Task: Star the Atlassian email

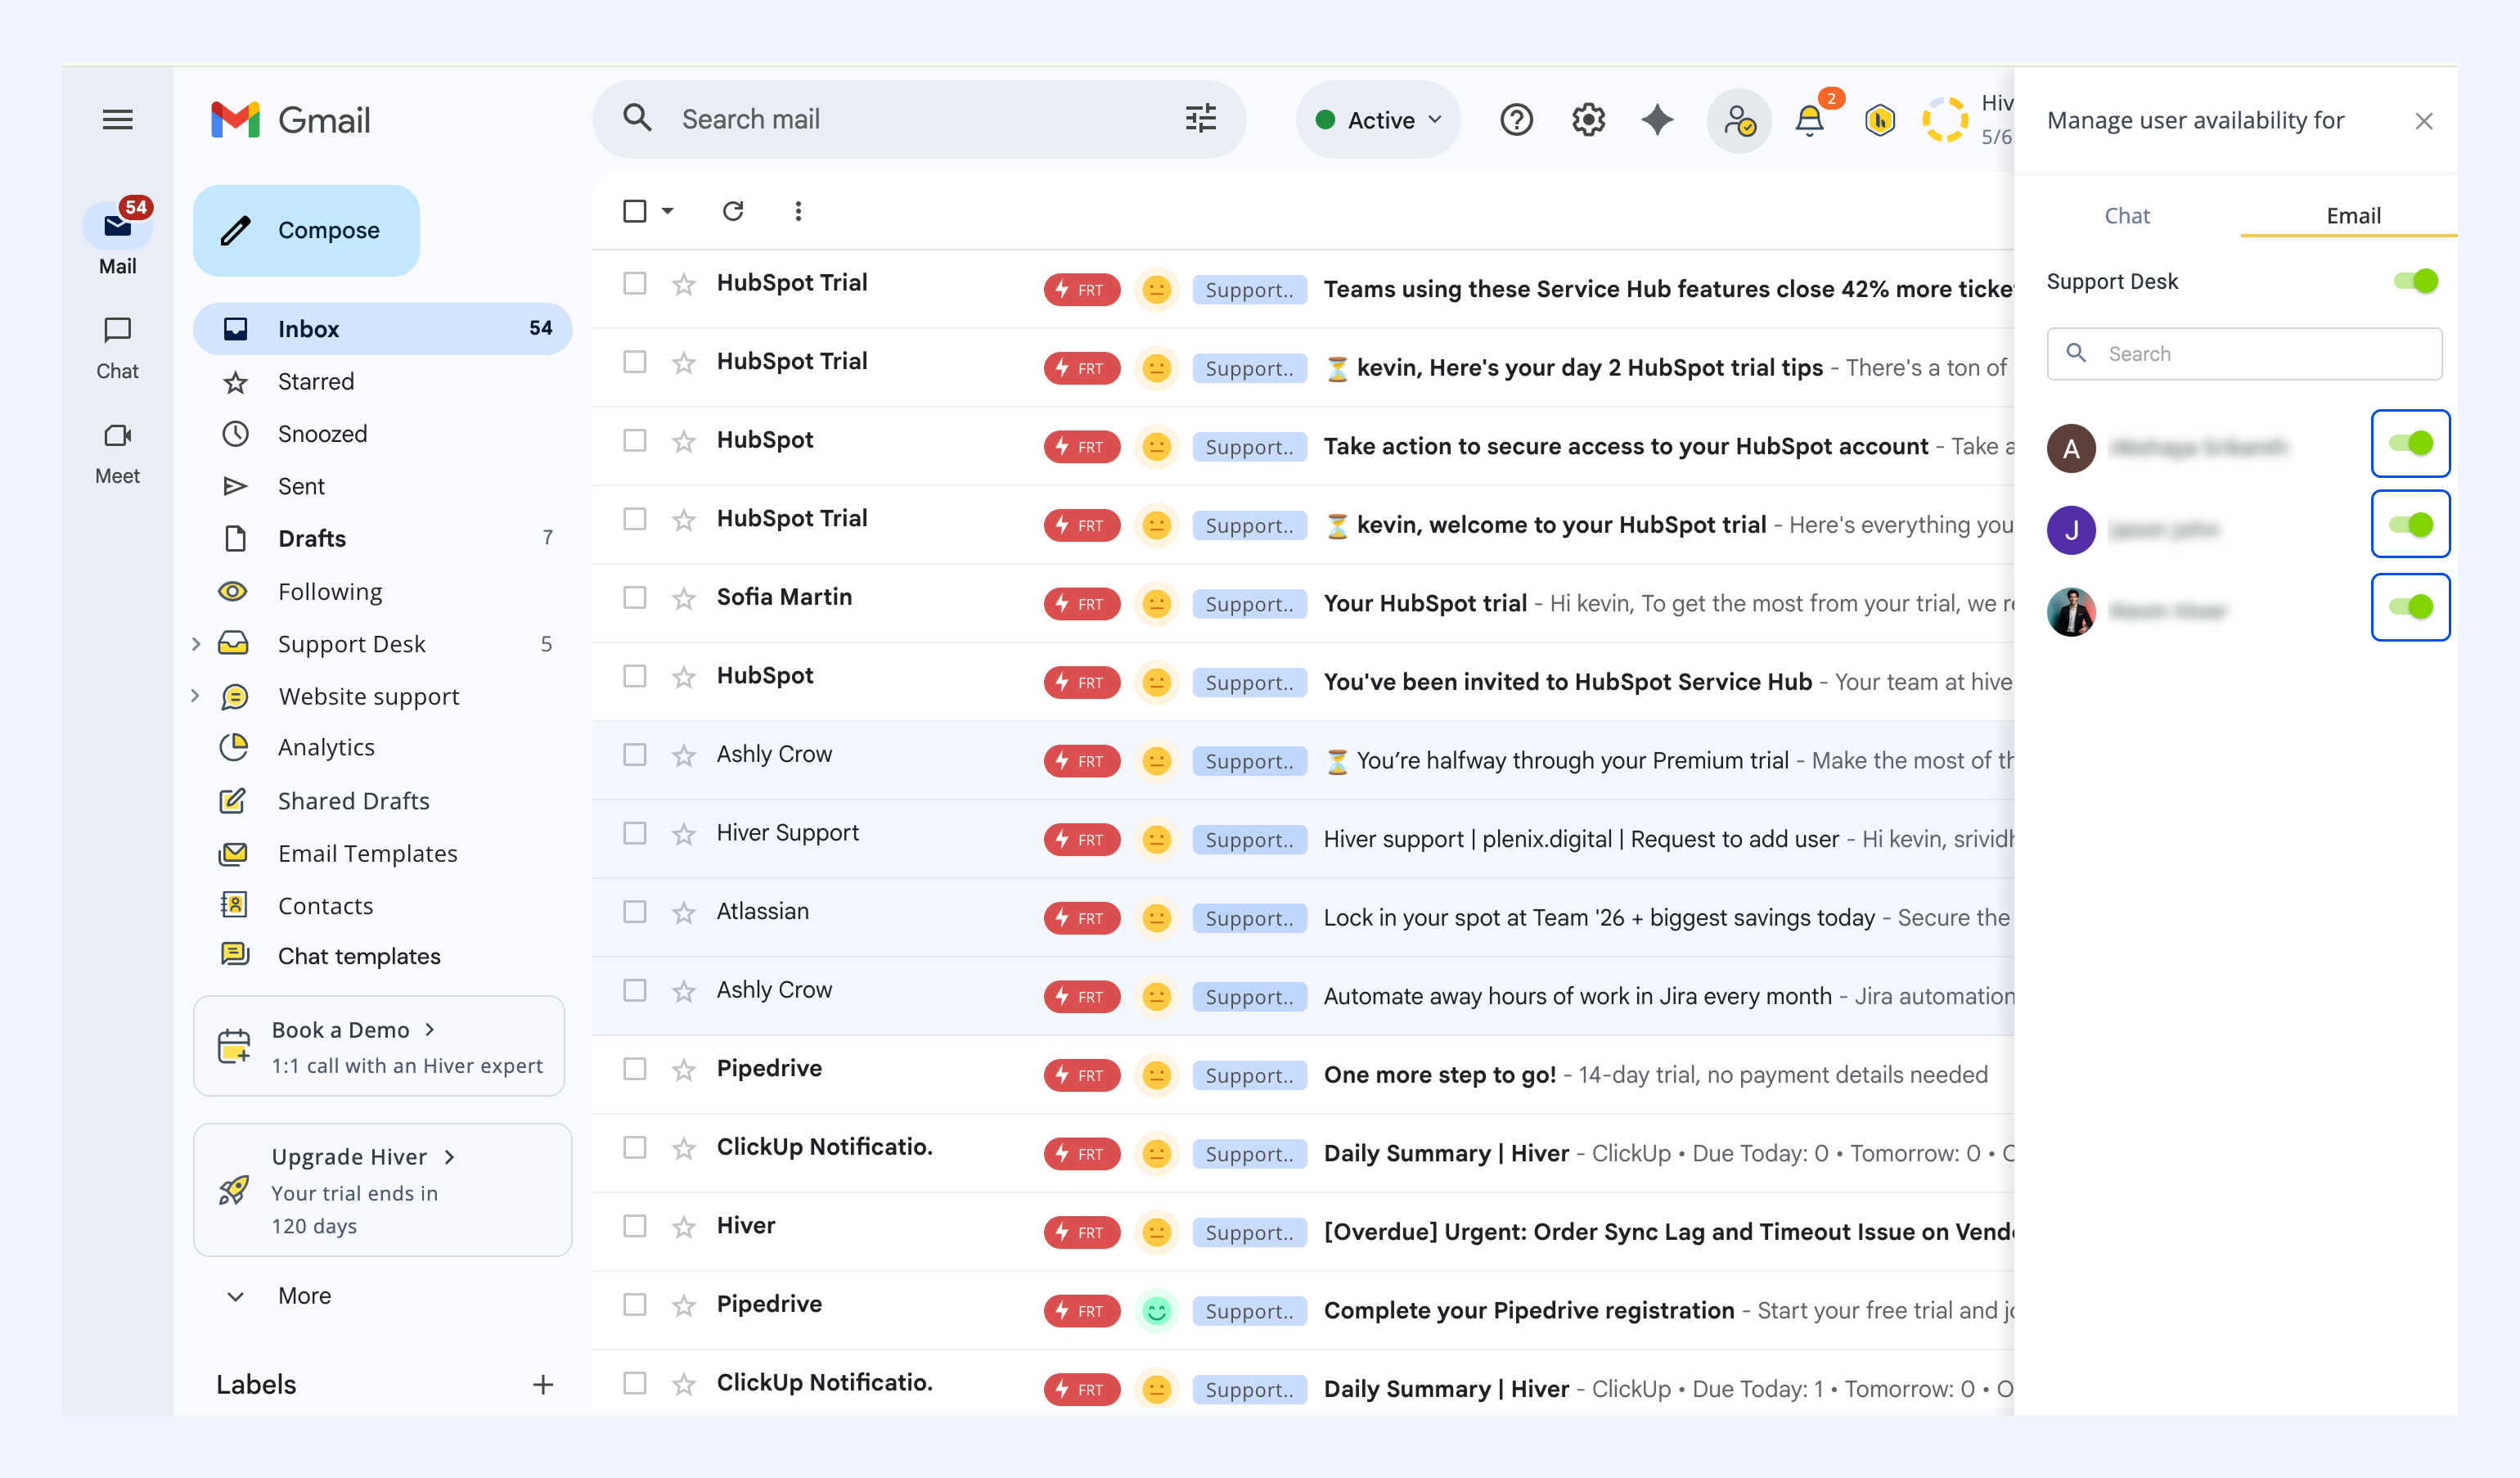Action: tap(684, 912)
